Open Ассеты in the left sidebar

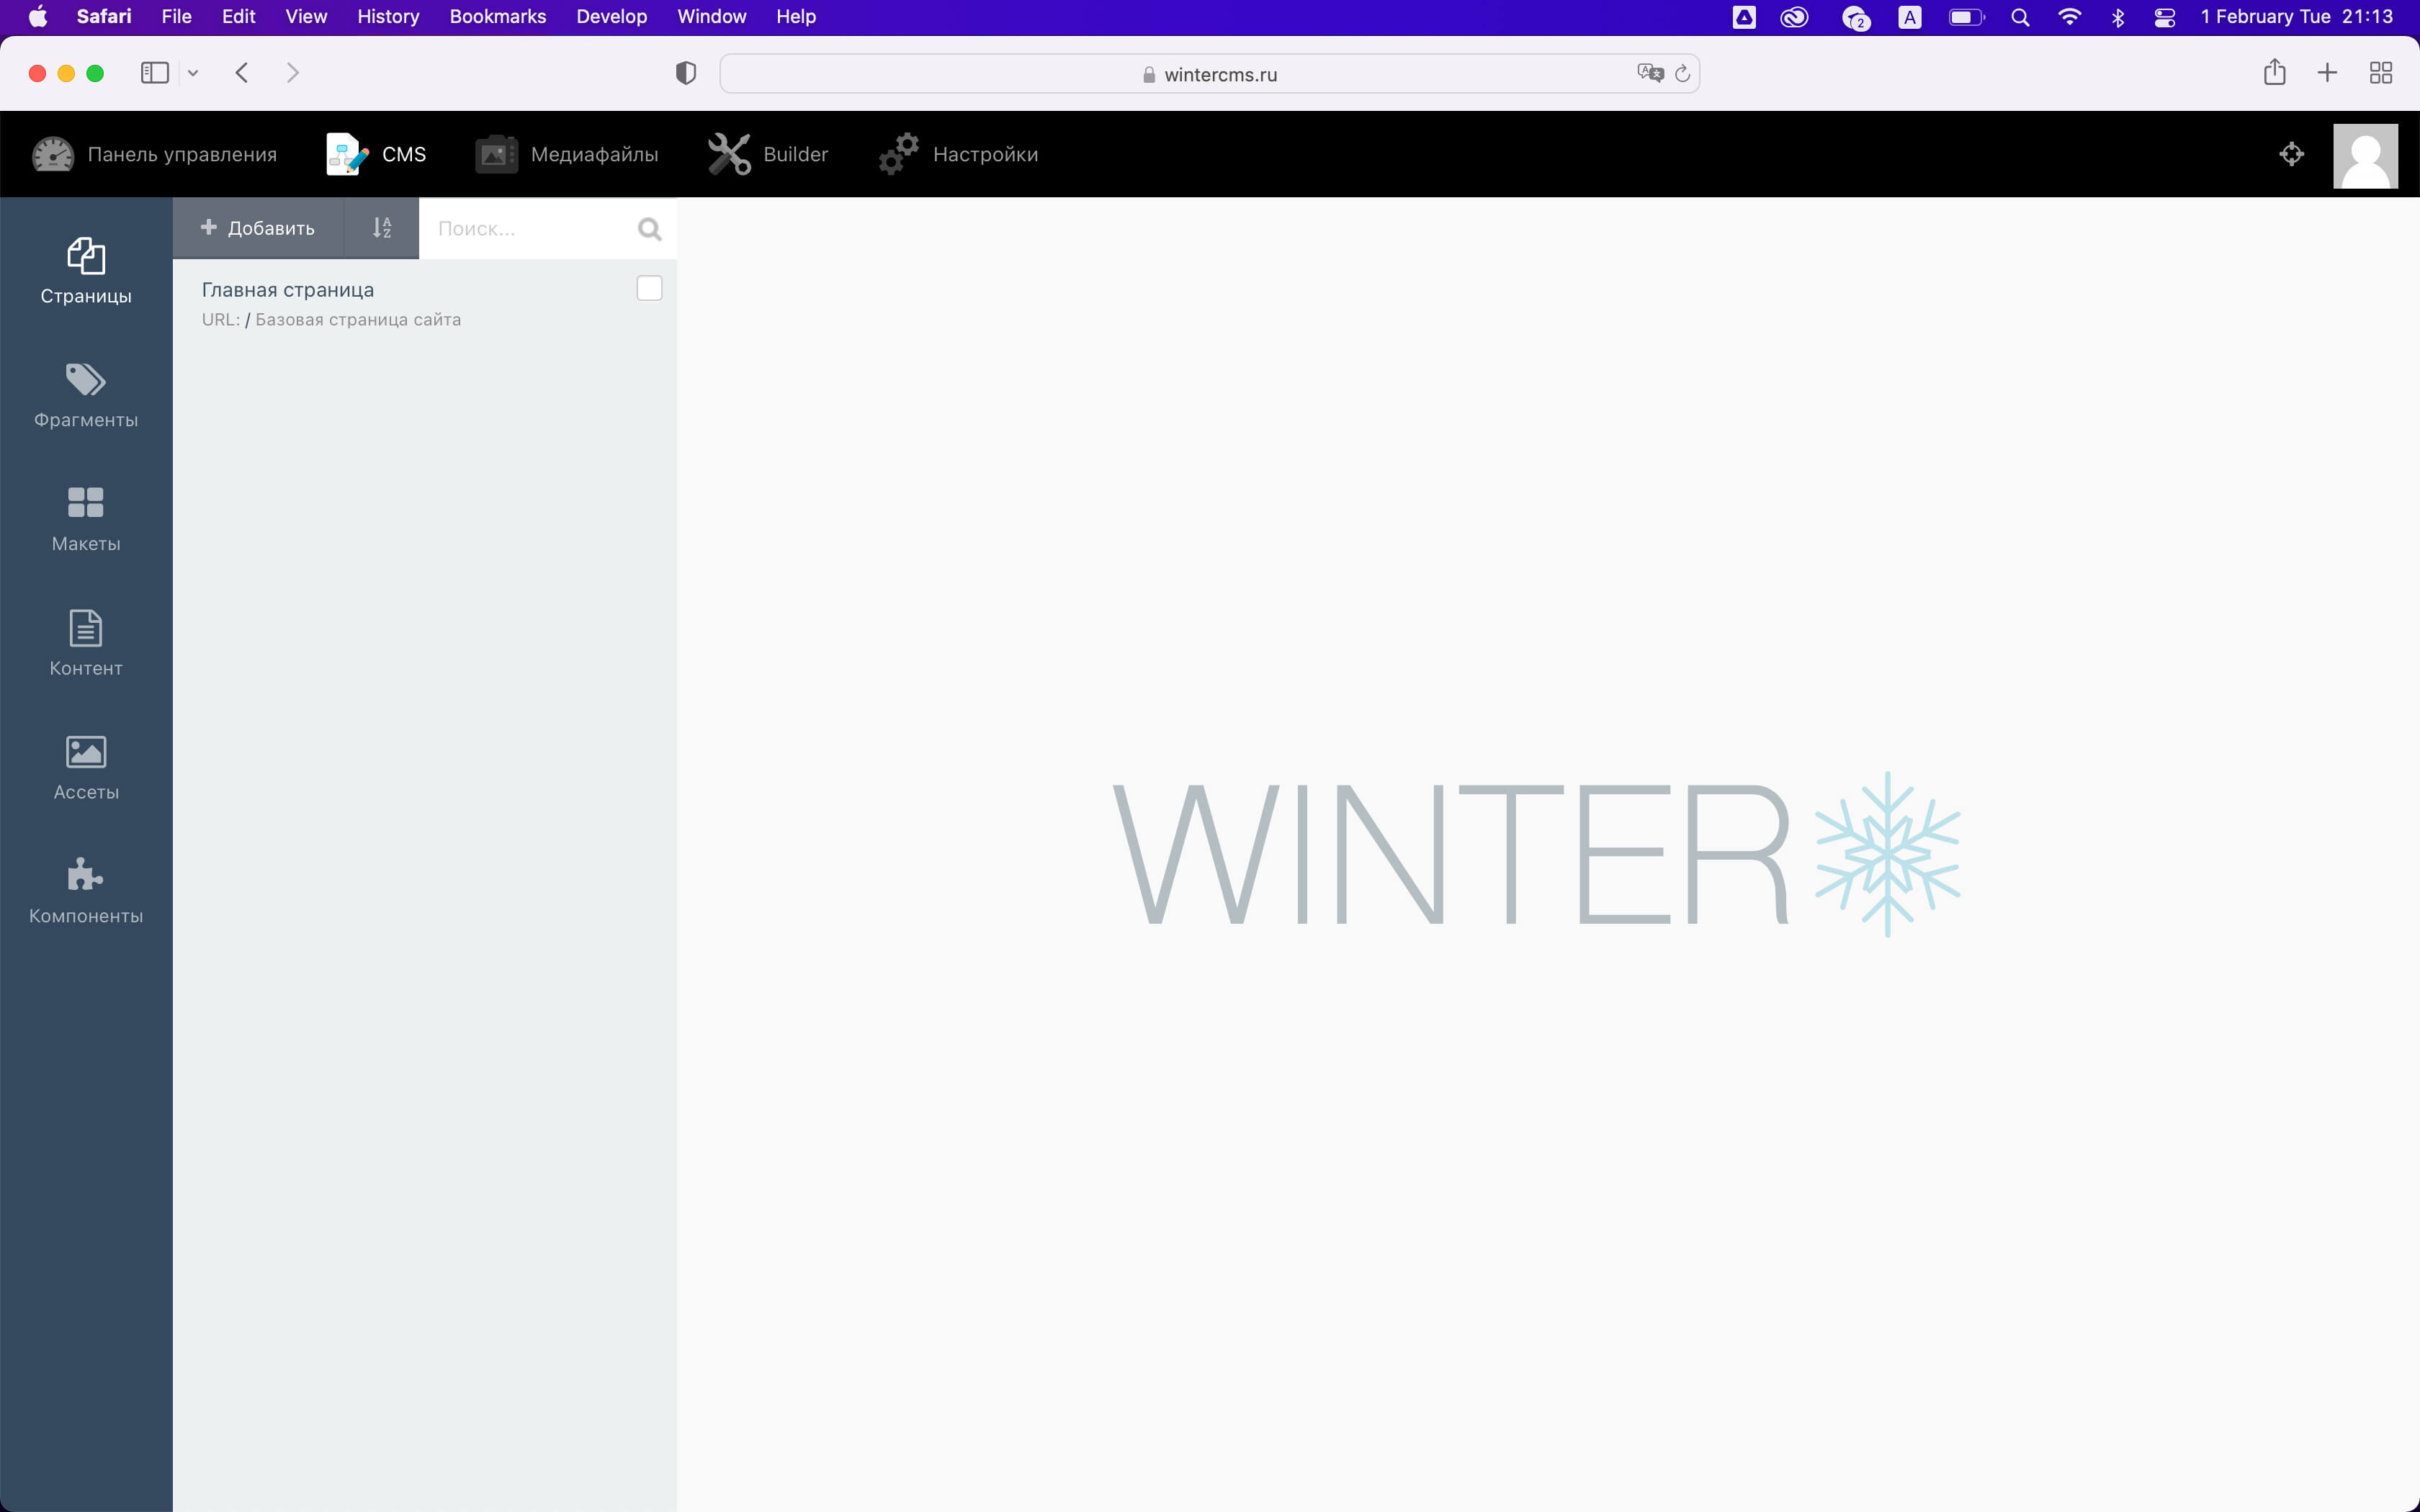85,766
